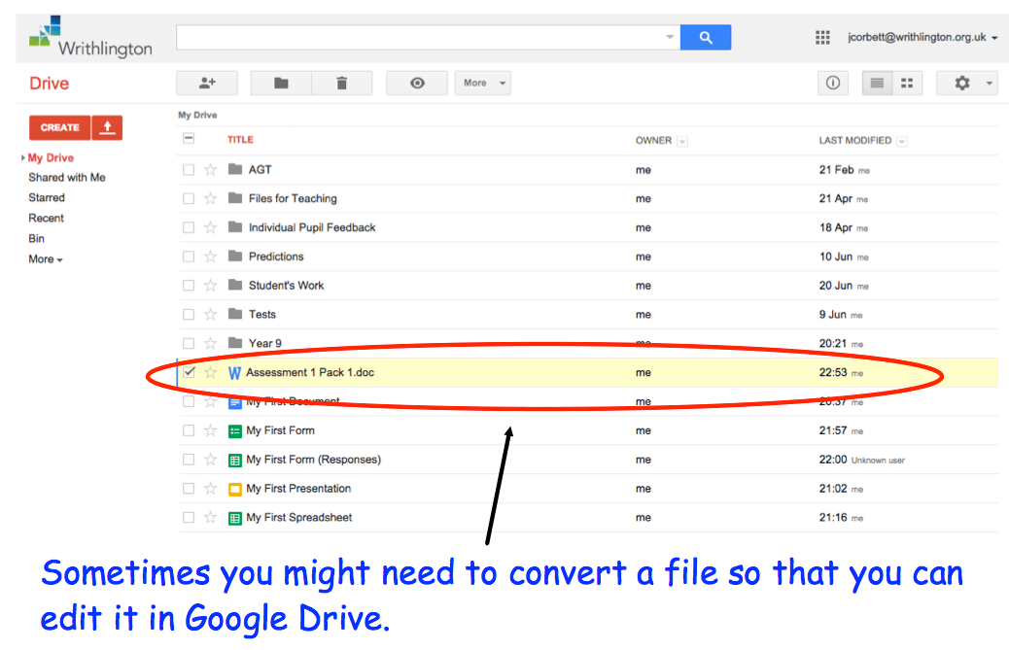Select My Drive in sidebar

coord(51,157)
